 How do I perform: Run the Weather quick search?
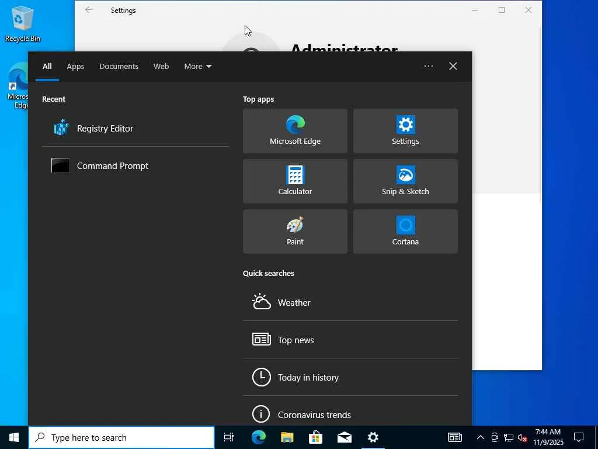click(x=350, y=302)
